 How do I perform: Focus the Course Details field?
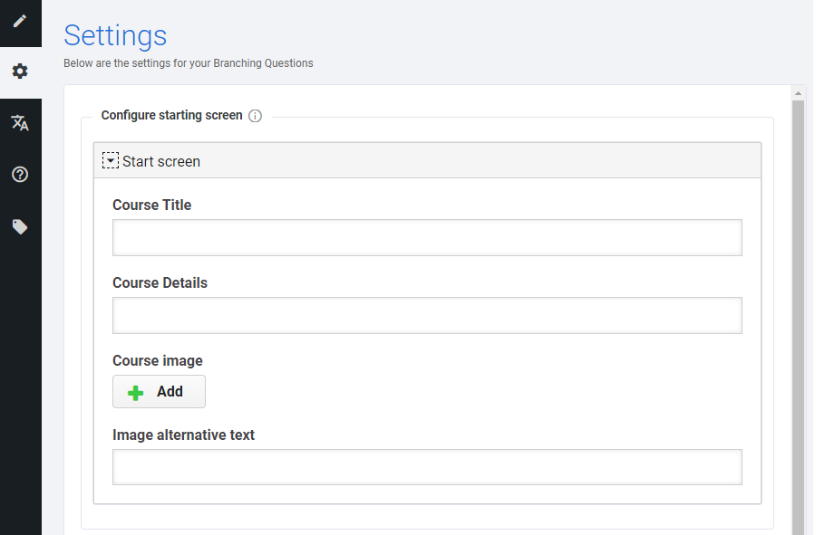427,315
